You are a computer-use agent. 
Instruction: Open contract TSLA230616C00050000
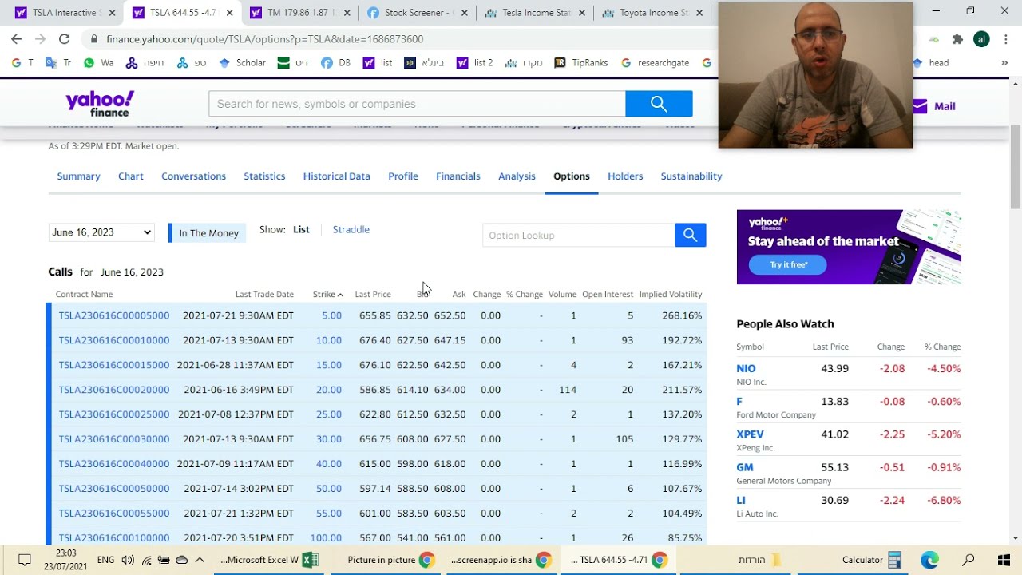[114, 489]
